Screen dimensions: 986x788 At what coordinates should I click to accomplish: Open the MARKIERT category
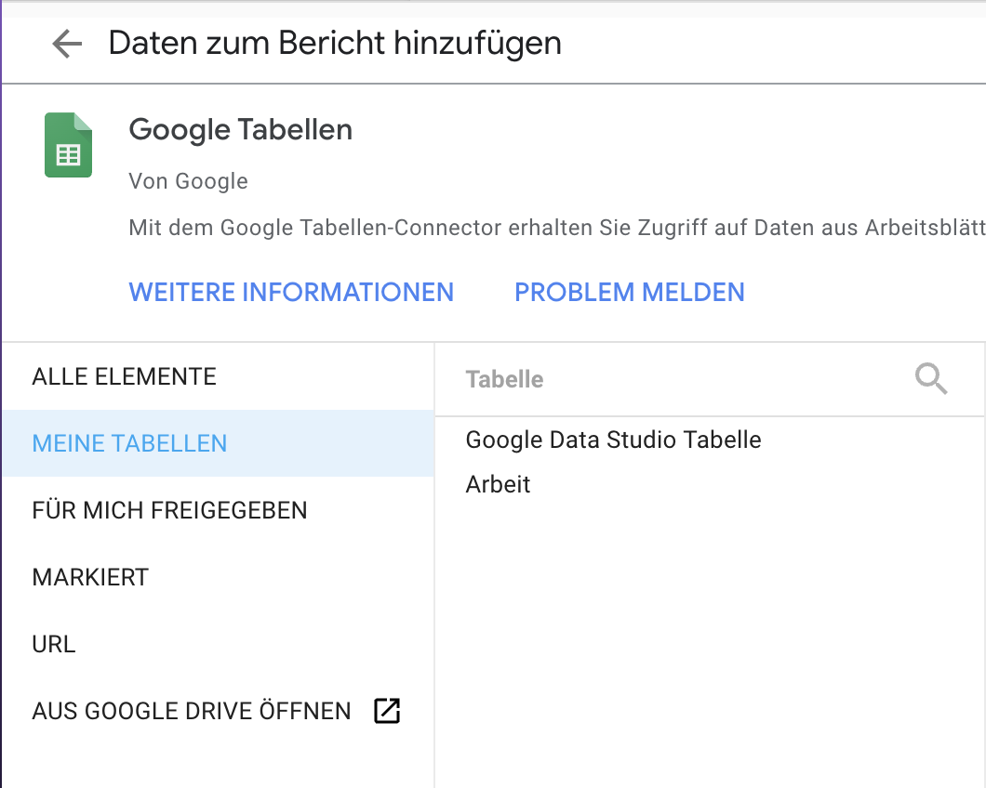coord(90,577)
